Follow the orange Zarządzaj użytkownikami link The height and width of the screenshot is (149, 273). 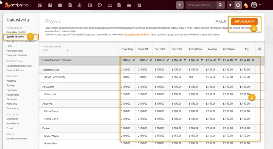pos(136,34)
